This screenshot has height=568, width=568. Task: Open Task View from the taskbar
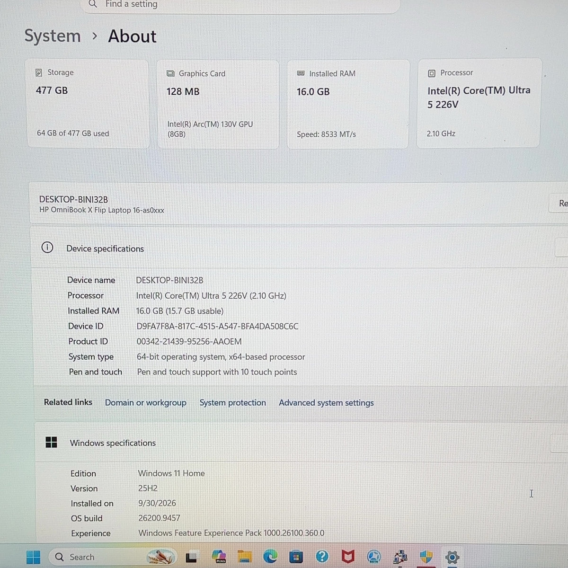tap(191, 557)
